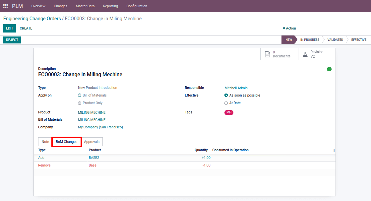The height and width of the screenshot is (201, 371).
Task: Open the Configuration menu
Action: pos(137,6)
